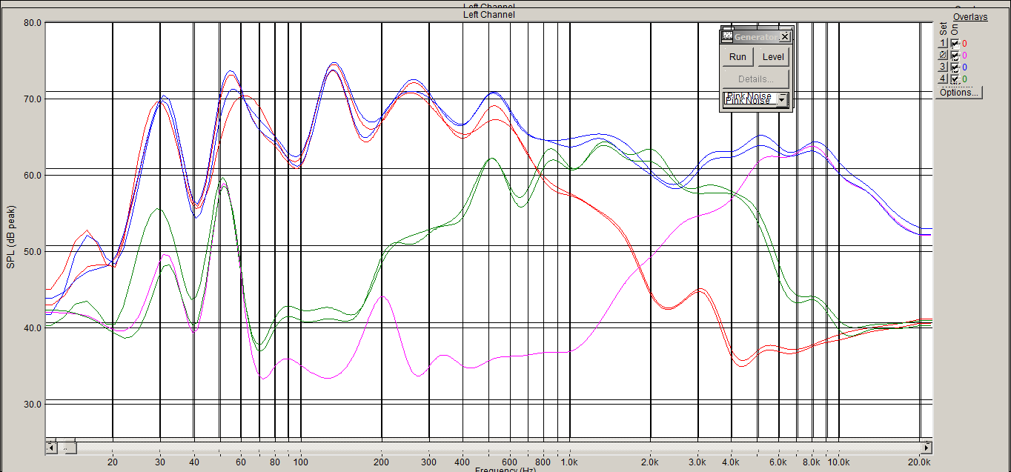Click the 80.0 value on the SPL axis

(32, 23)
